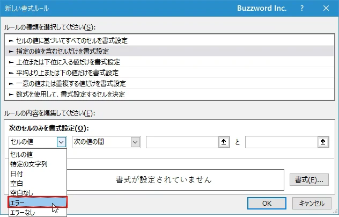Select rule type 平均より上または下の値だけを書式設定
This screenshot has height=217, width=339.
[169, 73]
